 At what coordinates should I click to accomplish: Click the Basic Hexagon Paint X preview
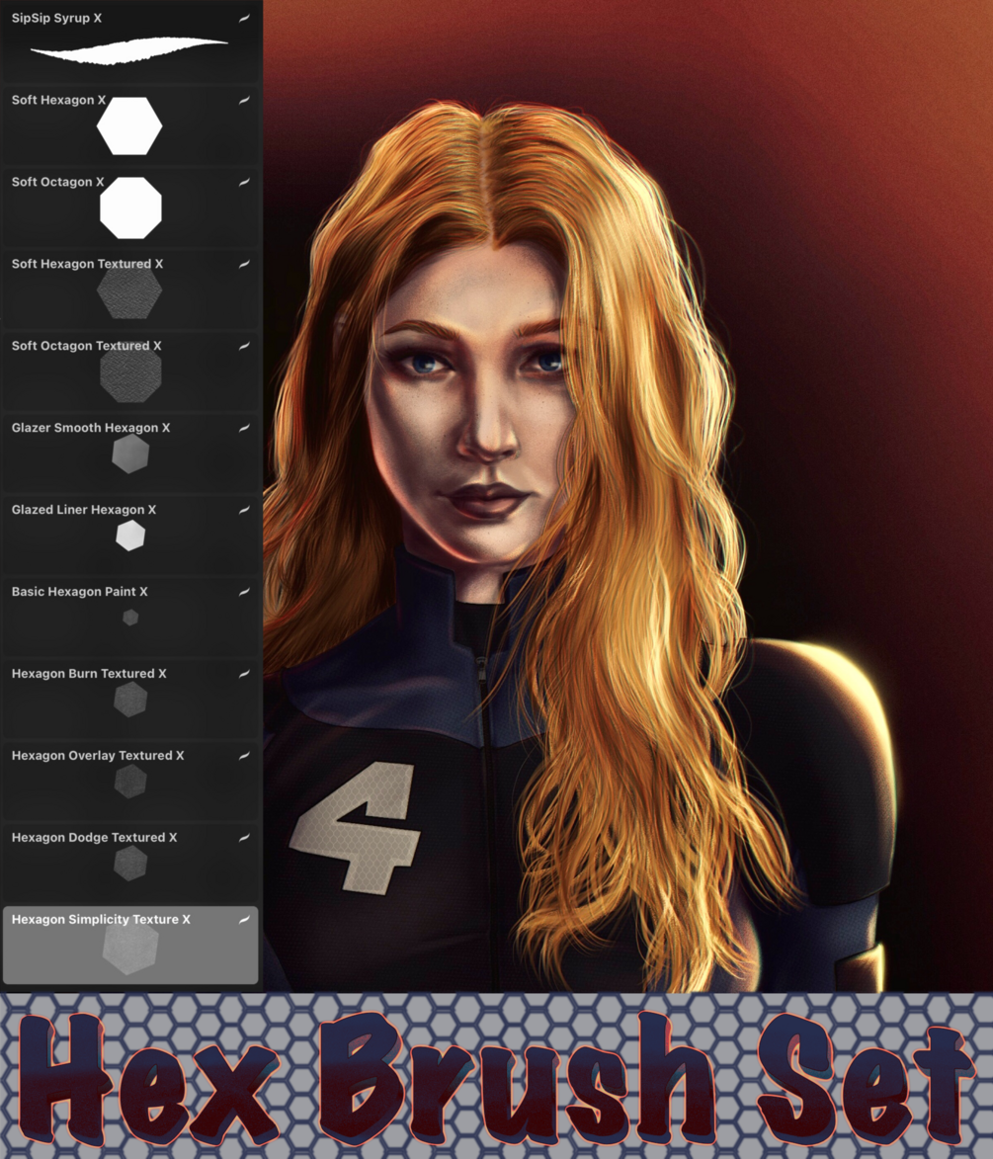pos(130,618)
